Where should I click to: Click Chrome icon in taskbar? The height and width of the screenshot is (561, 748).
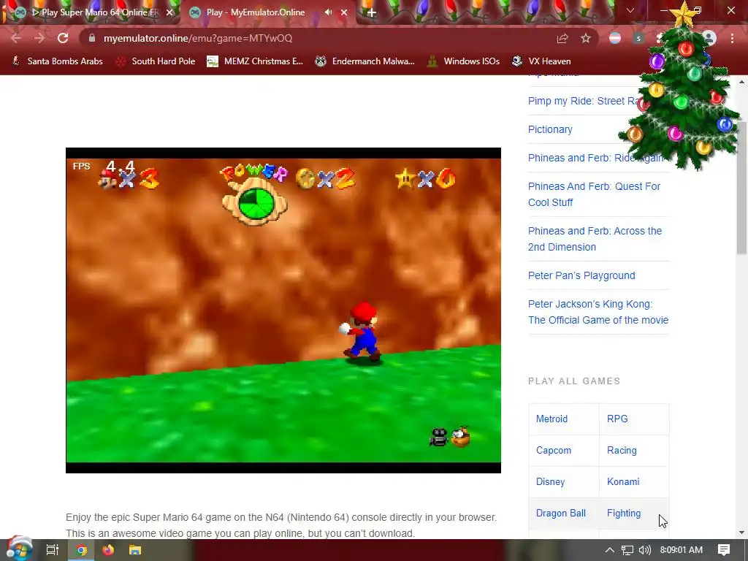82,550
